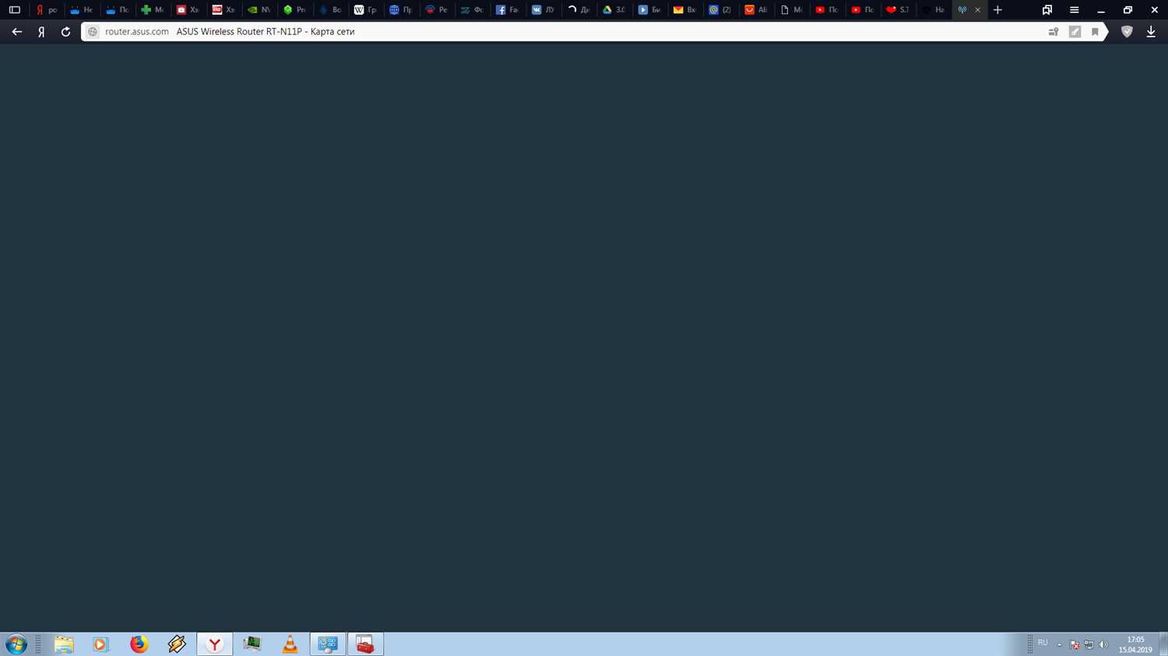
Task: Open VLC media player on the taskbar
Action: point(290,644)
